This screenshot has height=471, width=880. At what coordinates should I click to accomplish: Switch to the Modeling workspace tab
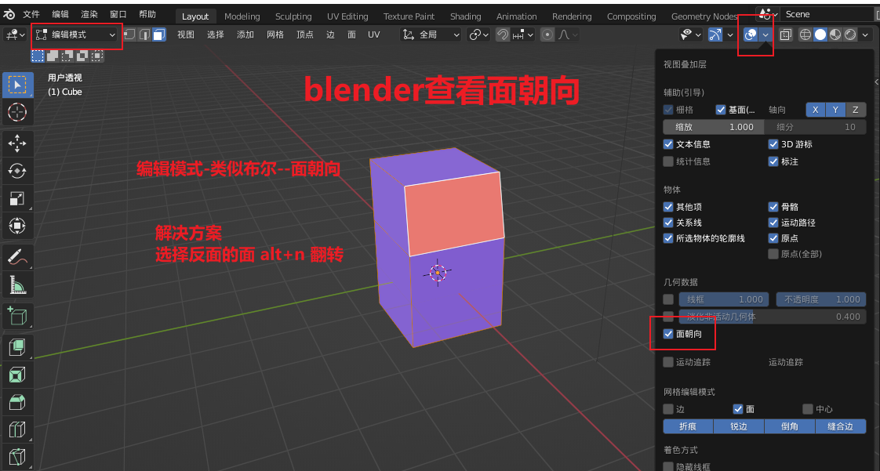(x=242, y=16)
